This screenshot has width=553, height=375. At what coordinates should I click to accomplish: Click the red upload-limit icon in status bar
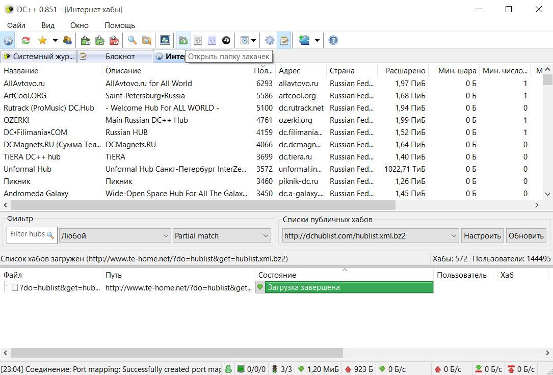[511, 369]
